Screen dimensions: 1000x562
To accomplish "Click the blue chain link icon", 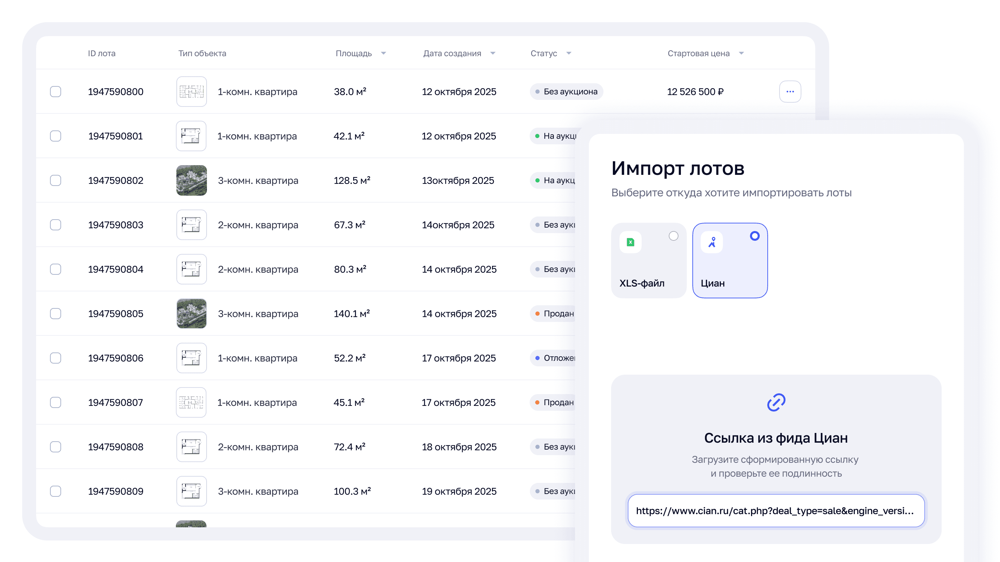I will pos(776,402).
